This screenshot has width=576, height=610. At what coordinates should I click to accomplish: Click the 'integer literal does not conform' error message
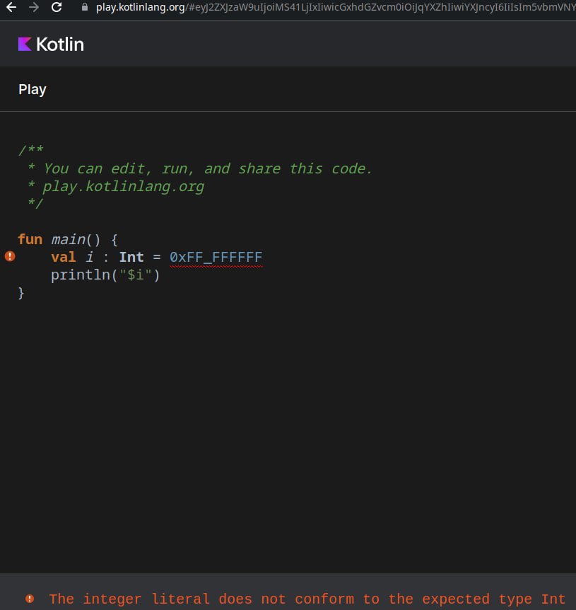point(307,599)
